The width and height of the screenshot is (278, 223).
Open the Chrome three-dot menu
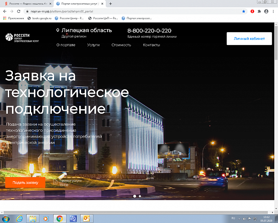[273, 11]
